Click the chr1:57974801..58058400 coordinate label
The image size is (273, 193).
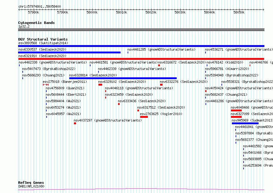click(x=40, y=7)
